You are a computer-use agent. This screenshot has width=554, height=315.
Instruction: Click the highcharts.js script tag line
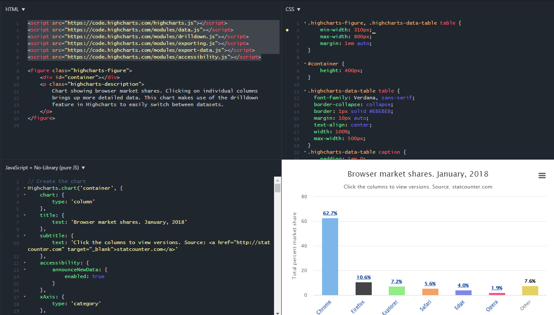point(127,23)
